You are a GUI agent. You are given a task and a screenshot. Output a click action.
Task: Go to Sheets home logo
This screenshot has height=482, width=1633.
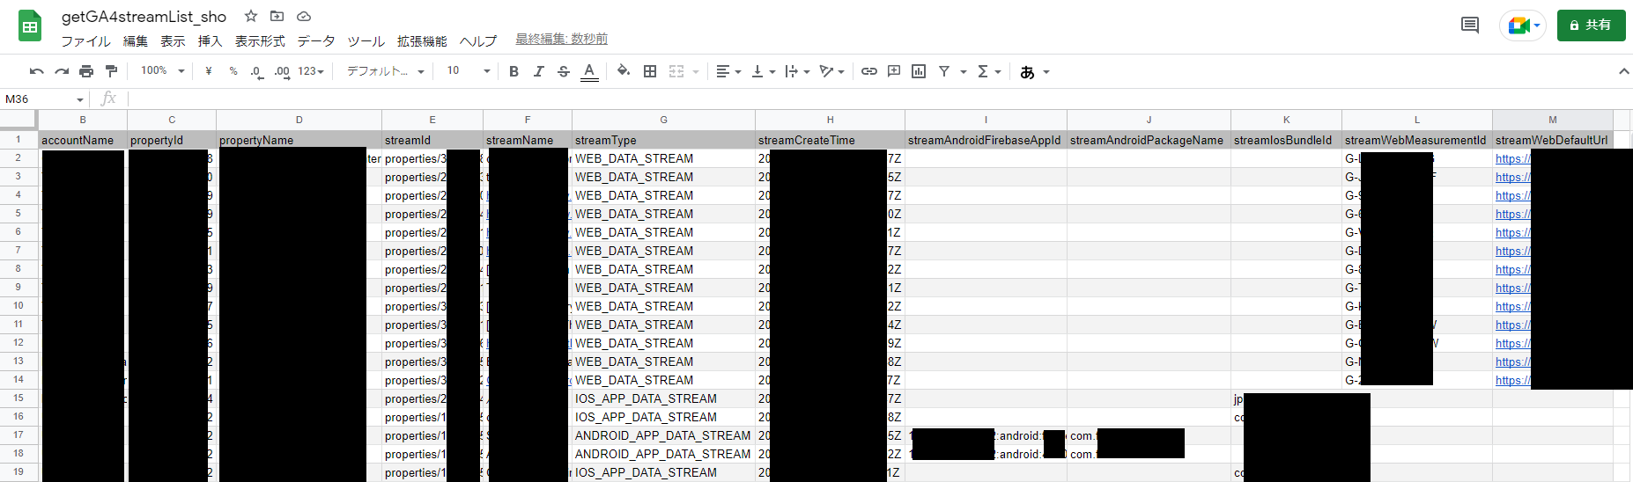pos(30,26)
